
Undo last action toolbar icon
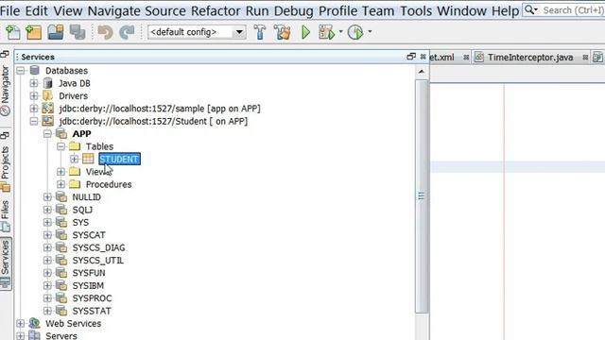click(x=105, y=32)
